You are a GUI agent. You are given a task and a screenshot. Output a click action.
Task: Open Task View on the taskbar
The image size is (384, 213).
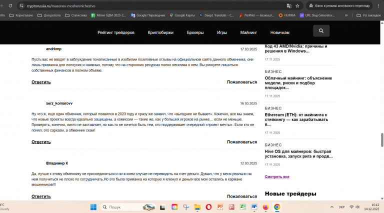(162, 207)
